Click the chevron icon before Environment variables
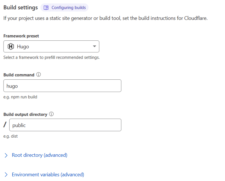 [x=6, y=175]
